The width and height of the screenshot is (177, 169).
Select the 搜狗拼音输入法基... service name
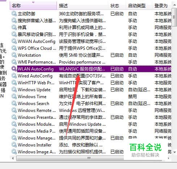pos(37,21)
